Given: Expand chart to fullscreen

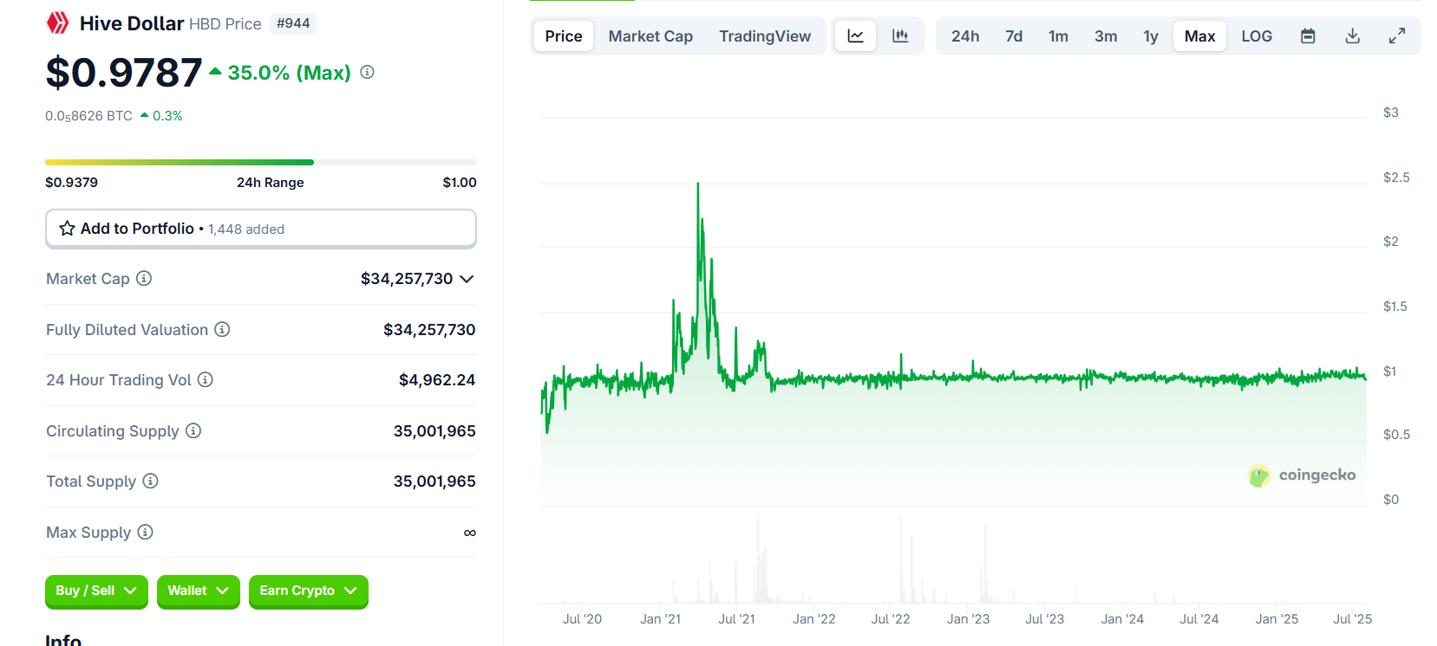Looking at the screenshot, I should click(1397, 36).
